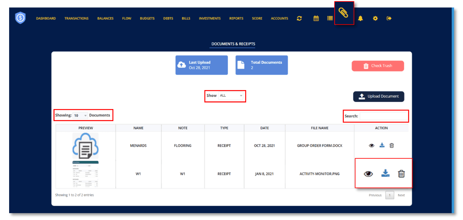
Task: Open the BALANCES menu item
Action: pos(105,19)
